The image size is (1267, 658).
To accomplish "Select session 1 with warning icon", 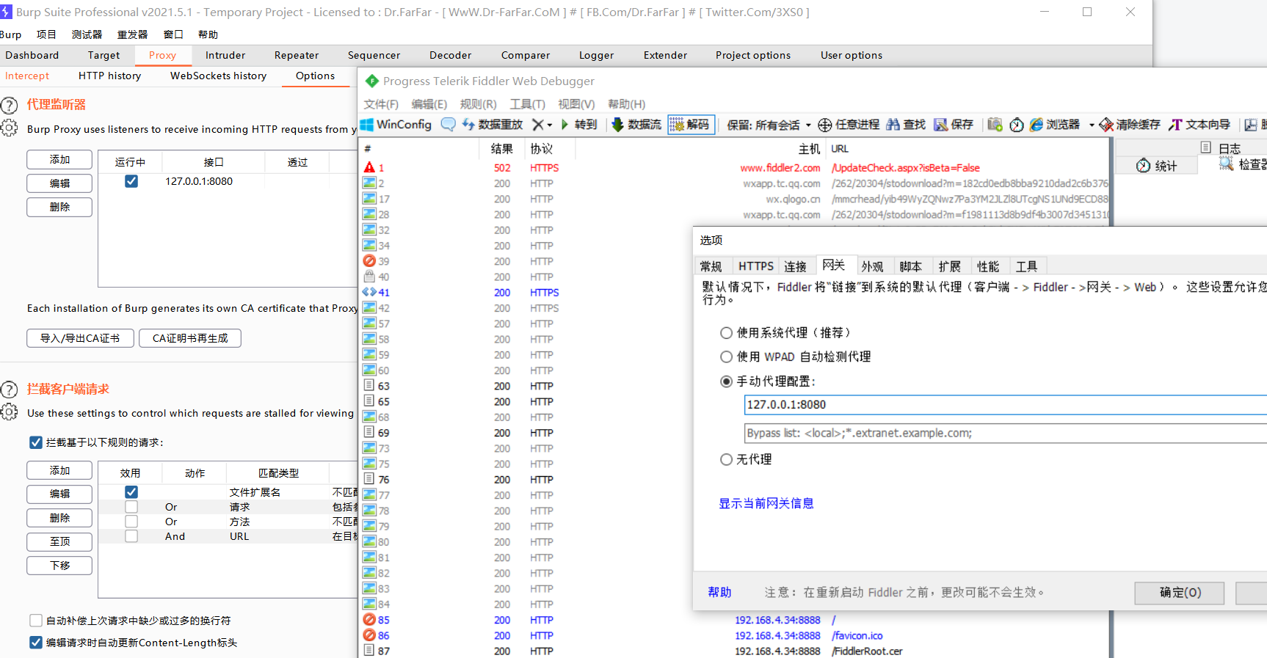I will [735, 167].
